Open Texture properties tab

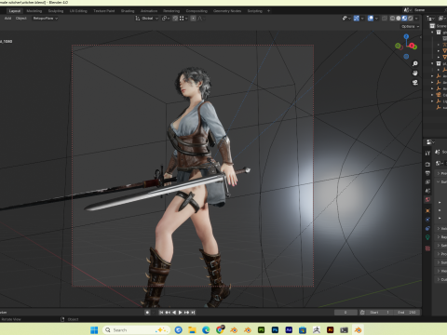[x=427, y=248]
